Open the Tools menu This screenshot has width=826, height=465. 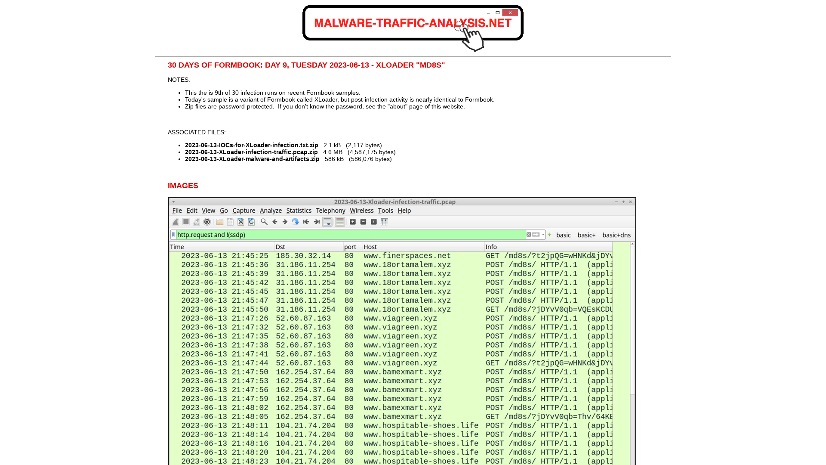click(x=385, y=211)
